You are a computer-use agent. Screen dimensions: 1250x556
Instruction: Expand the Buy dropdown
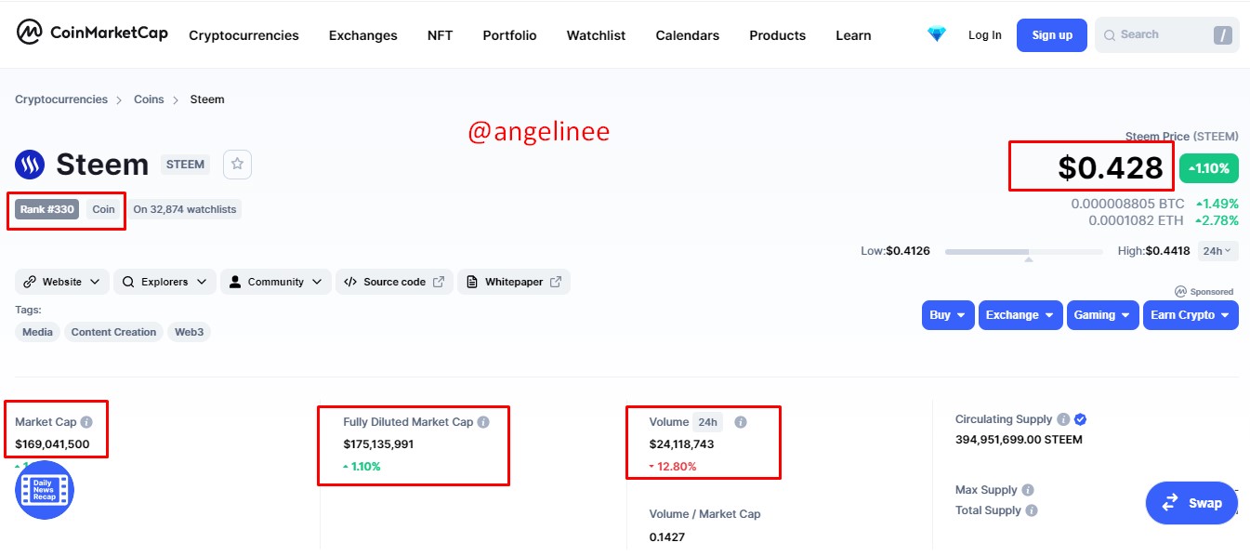tap(948, 315)
